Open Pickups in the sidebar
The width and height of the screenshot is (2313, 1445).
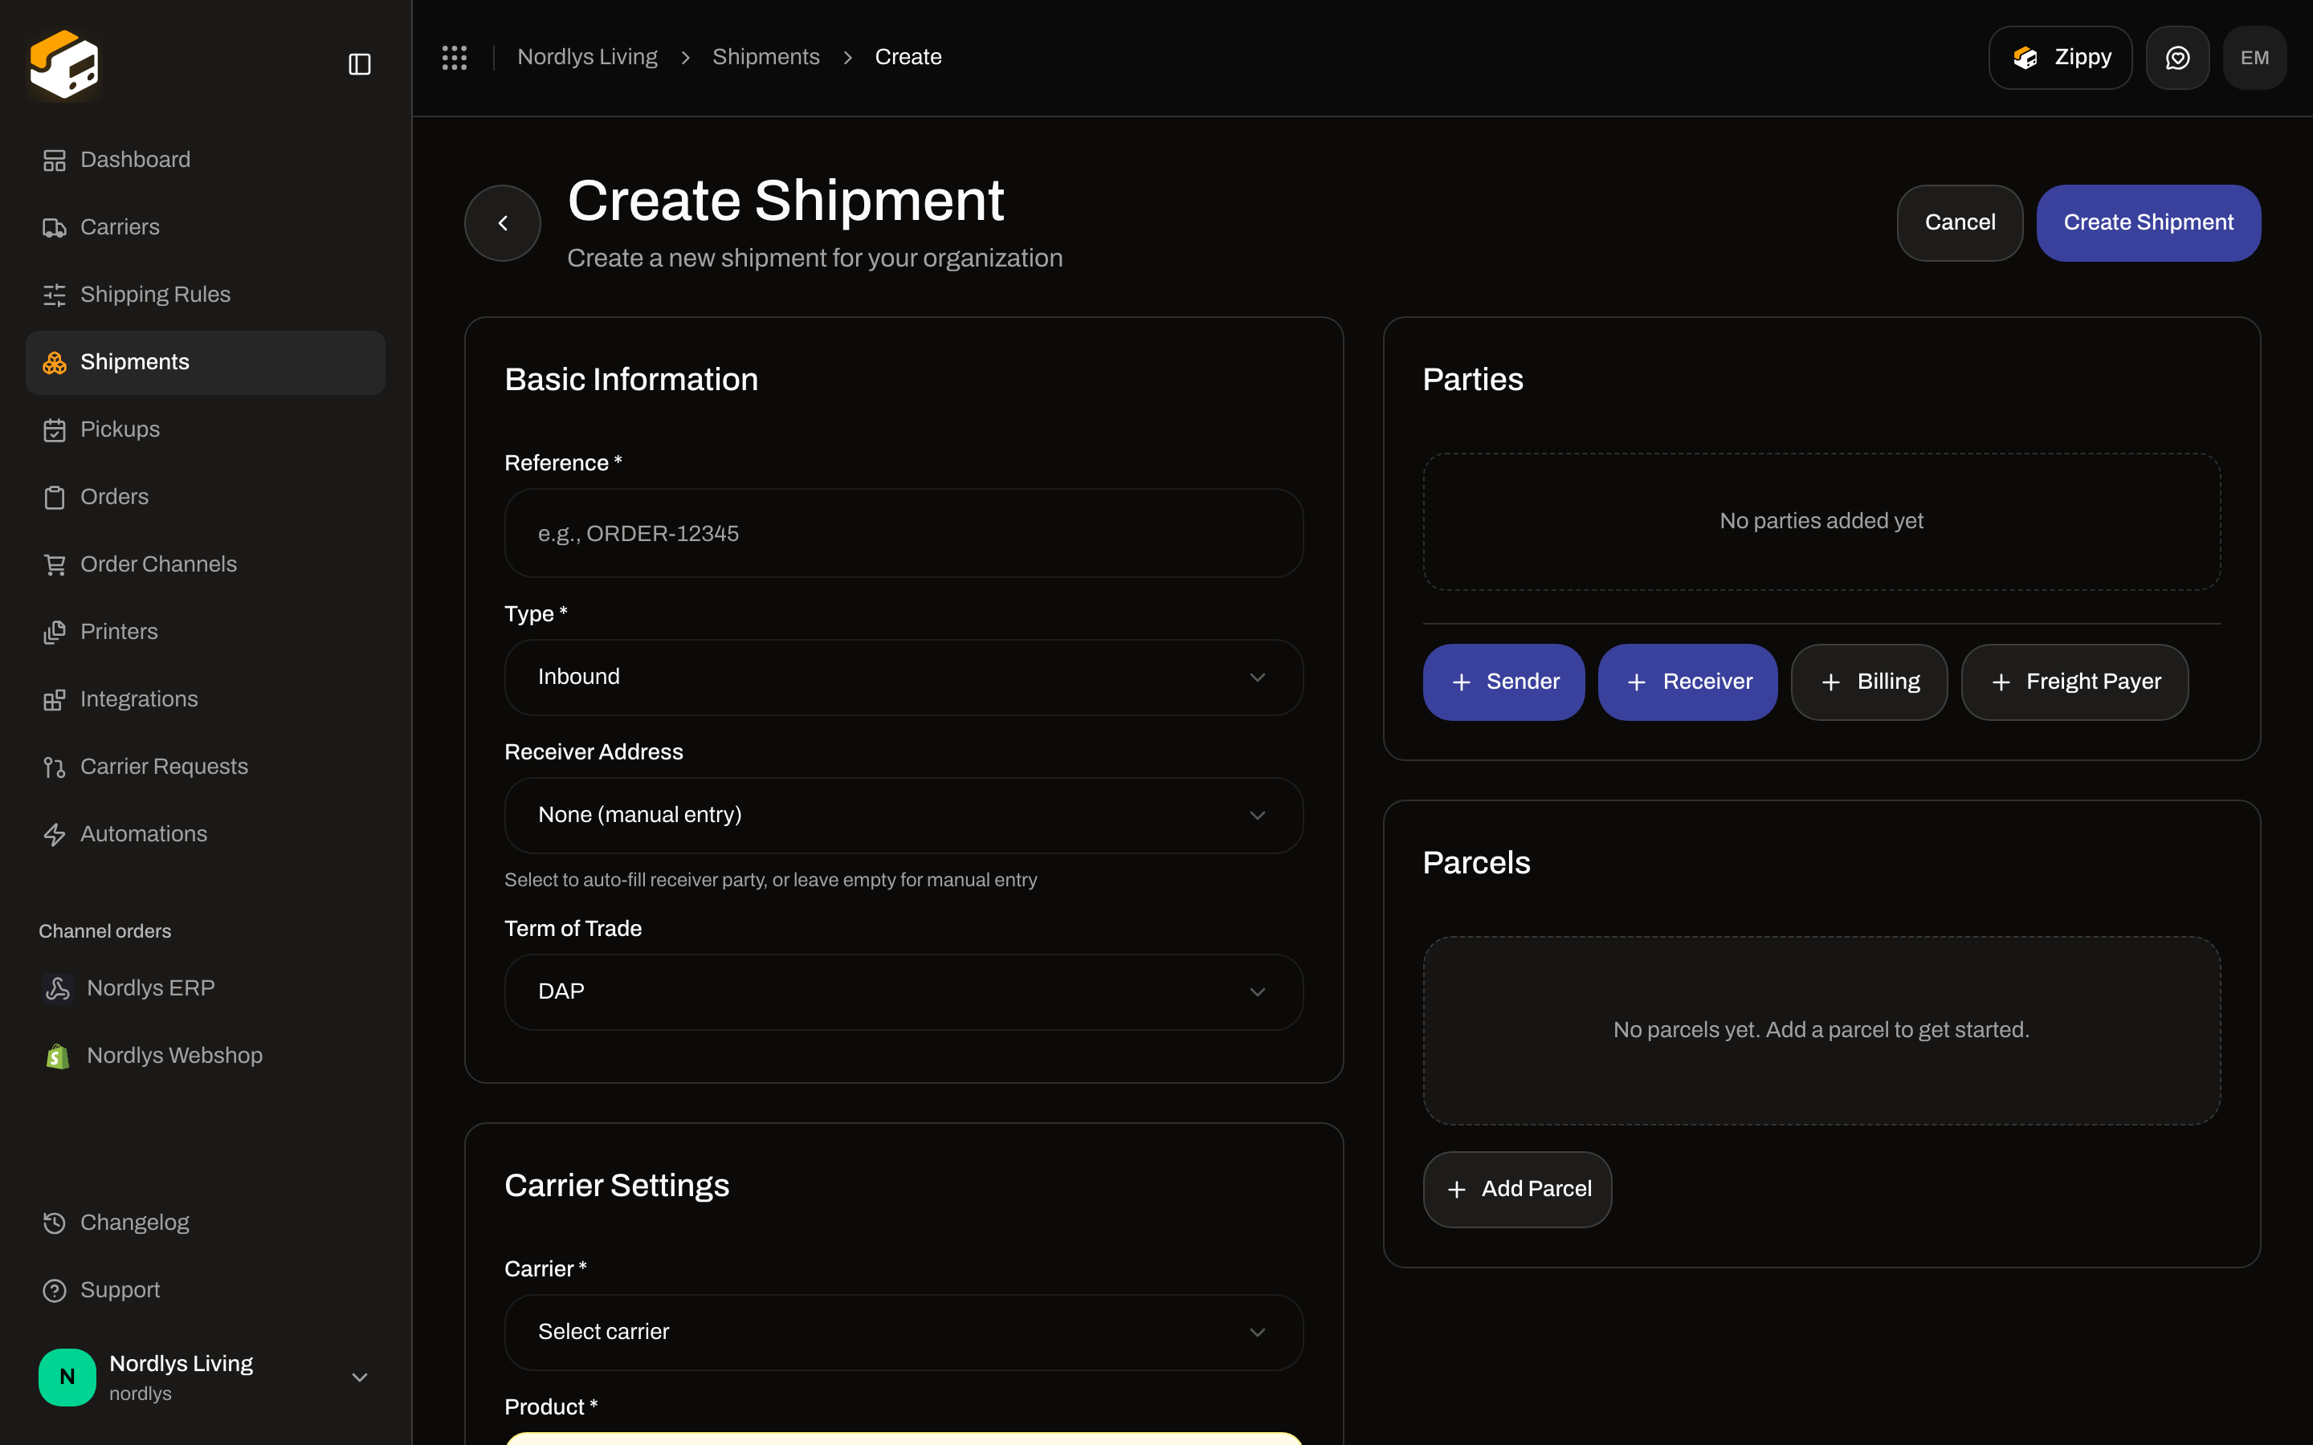[206, 430]
